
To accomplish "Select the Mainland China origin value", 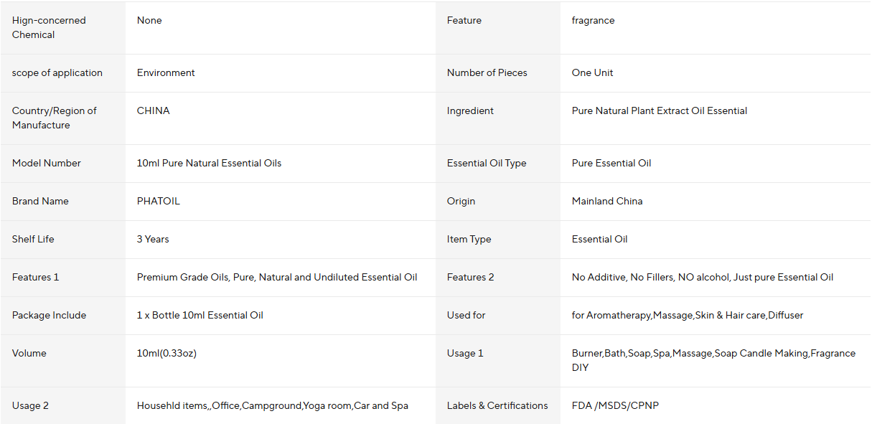I will coord(607,201).
